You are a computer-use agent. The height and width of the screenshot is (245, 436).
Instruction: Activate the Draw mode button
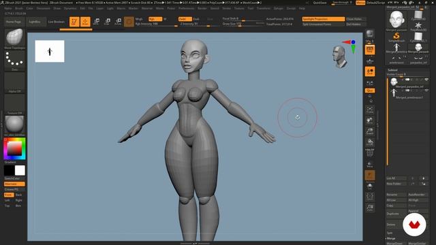pyautogui.click(x=85, y=22)
